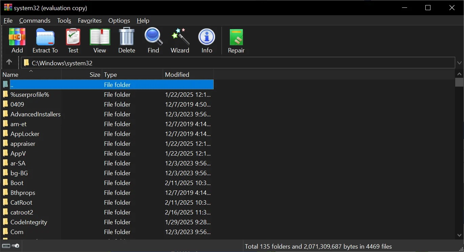Select the AppLocker folder

[x=25, y=134]
